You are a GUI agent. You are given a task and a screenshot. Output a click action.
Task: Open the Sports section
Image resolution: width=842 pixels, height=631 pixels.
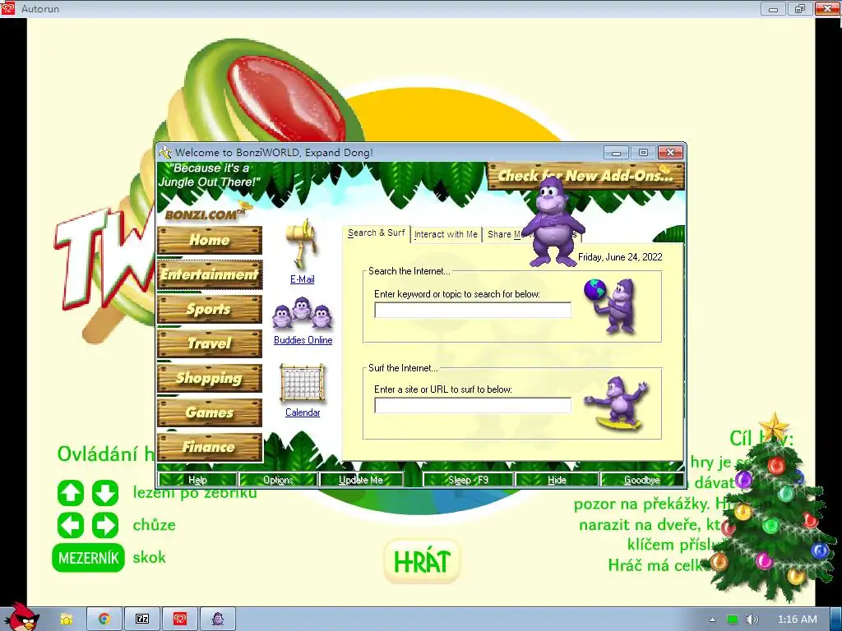(x=210, y=309)
